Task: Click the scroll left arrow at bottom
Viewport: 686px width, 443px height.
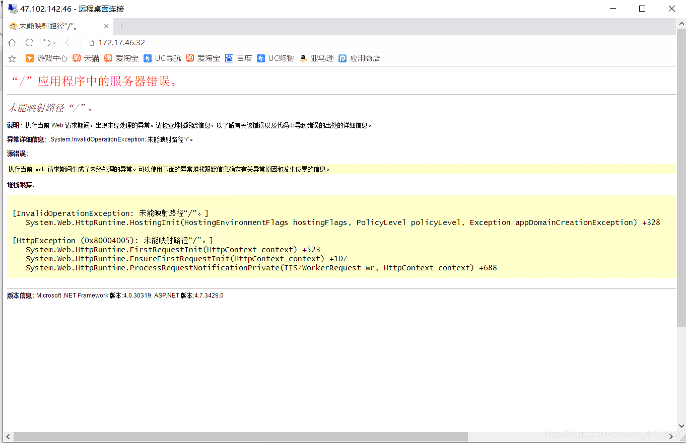Action: tap(8, 436)
